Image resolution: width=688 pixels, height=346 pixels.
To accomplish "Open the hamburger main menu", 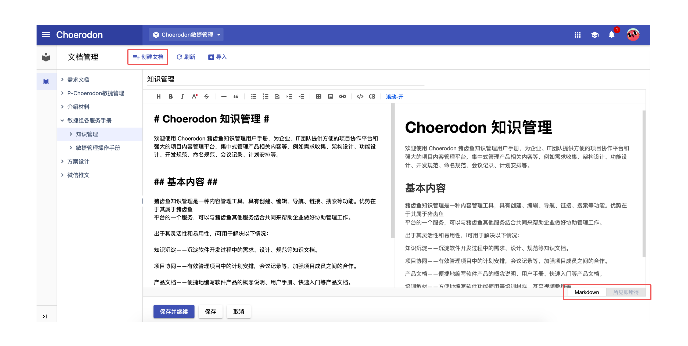I will [x=46, y=35].
